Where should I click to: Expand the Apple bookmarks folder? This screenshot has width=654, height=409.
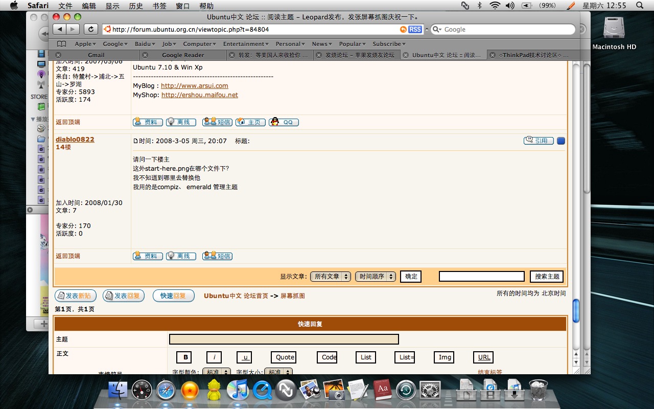click(x=85, y=44)
